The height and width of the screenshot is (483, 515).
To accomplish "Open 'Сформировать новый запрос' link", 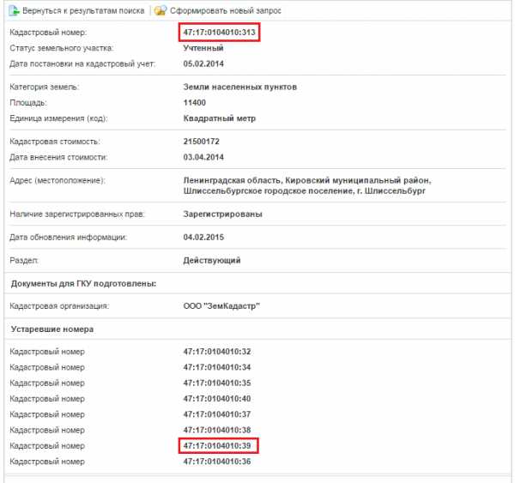I will pos(225,11).
